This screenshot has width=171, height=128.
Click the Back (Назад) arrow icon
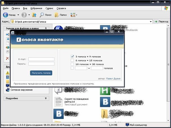click(x=5, y=15)
